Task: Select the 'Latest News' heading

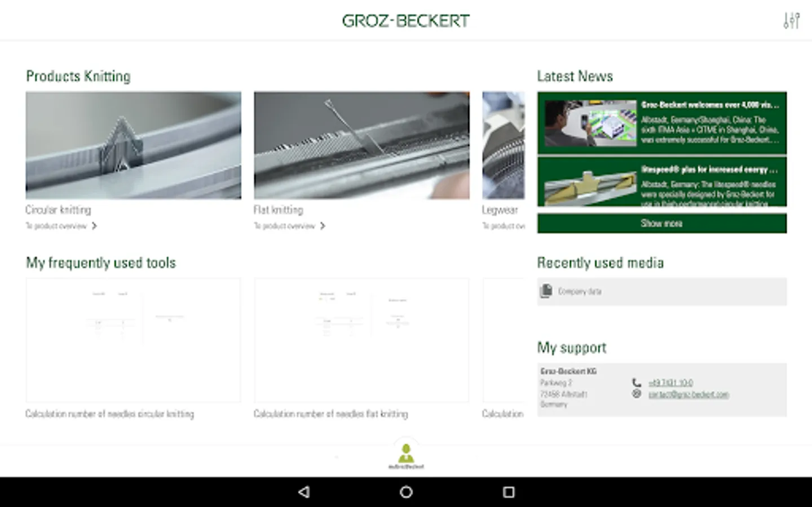Action: tap(575, 76)
